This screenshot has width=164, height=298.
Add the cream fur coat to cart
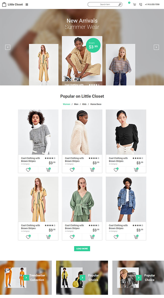(x=92, y=170)
